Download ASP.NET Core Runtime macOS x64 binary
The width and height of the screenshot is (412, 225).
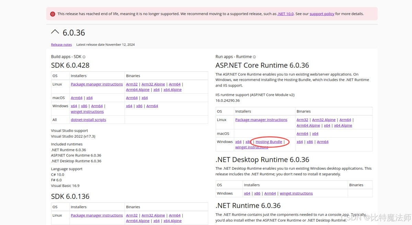click(315, 133)
